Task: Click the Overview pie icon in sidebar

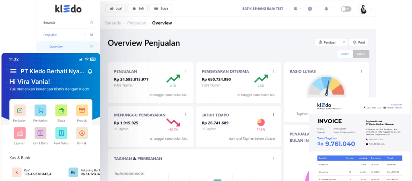Action: pos(91,46)
